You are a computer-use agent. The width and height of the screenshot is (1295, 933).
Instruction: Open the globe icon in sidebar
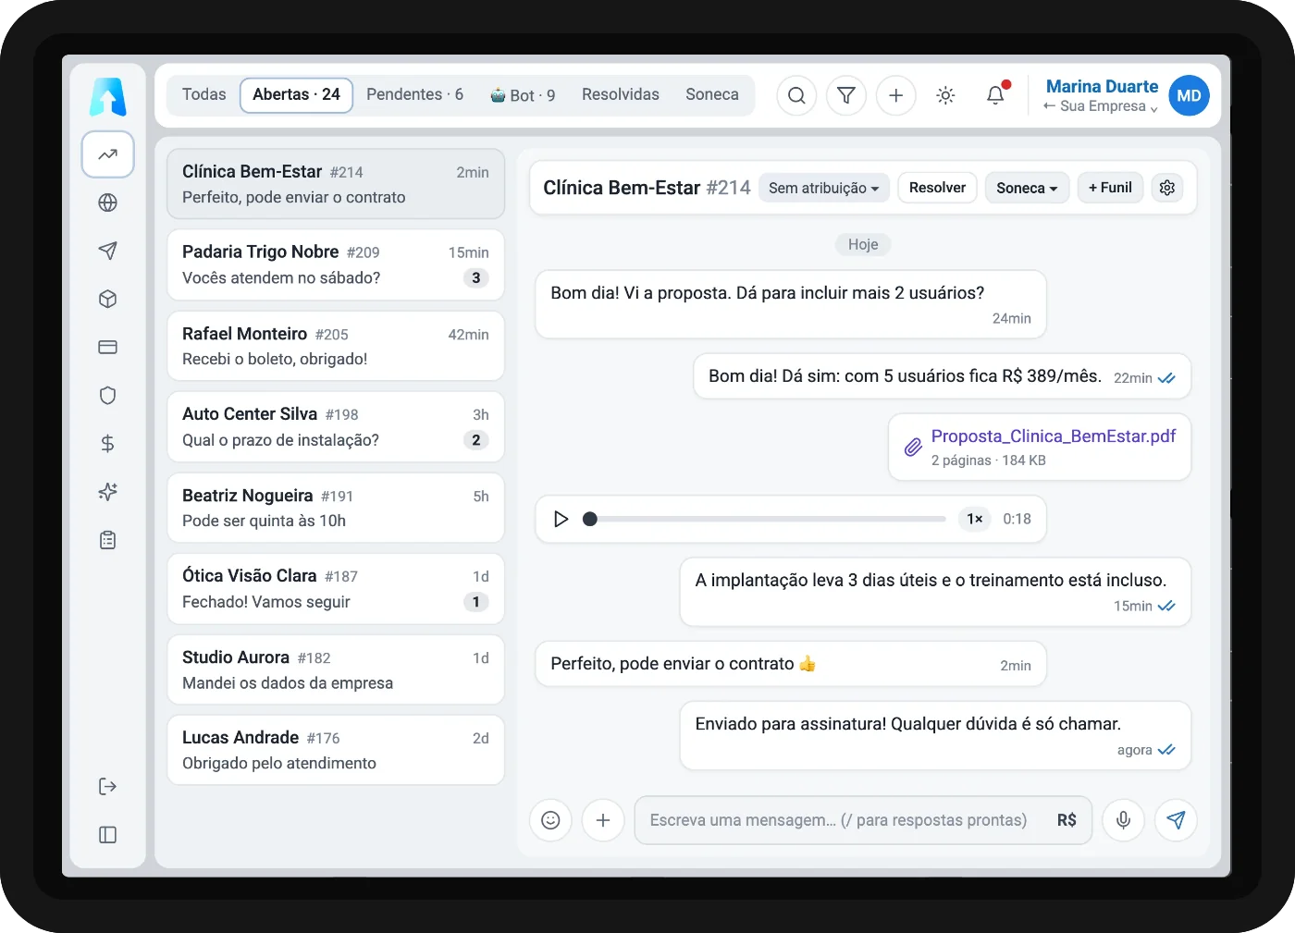tap(107, 203)
